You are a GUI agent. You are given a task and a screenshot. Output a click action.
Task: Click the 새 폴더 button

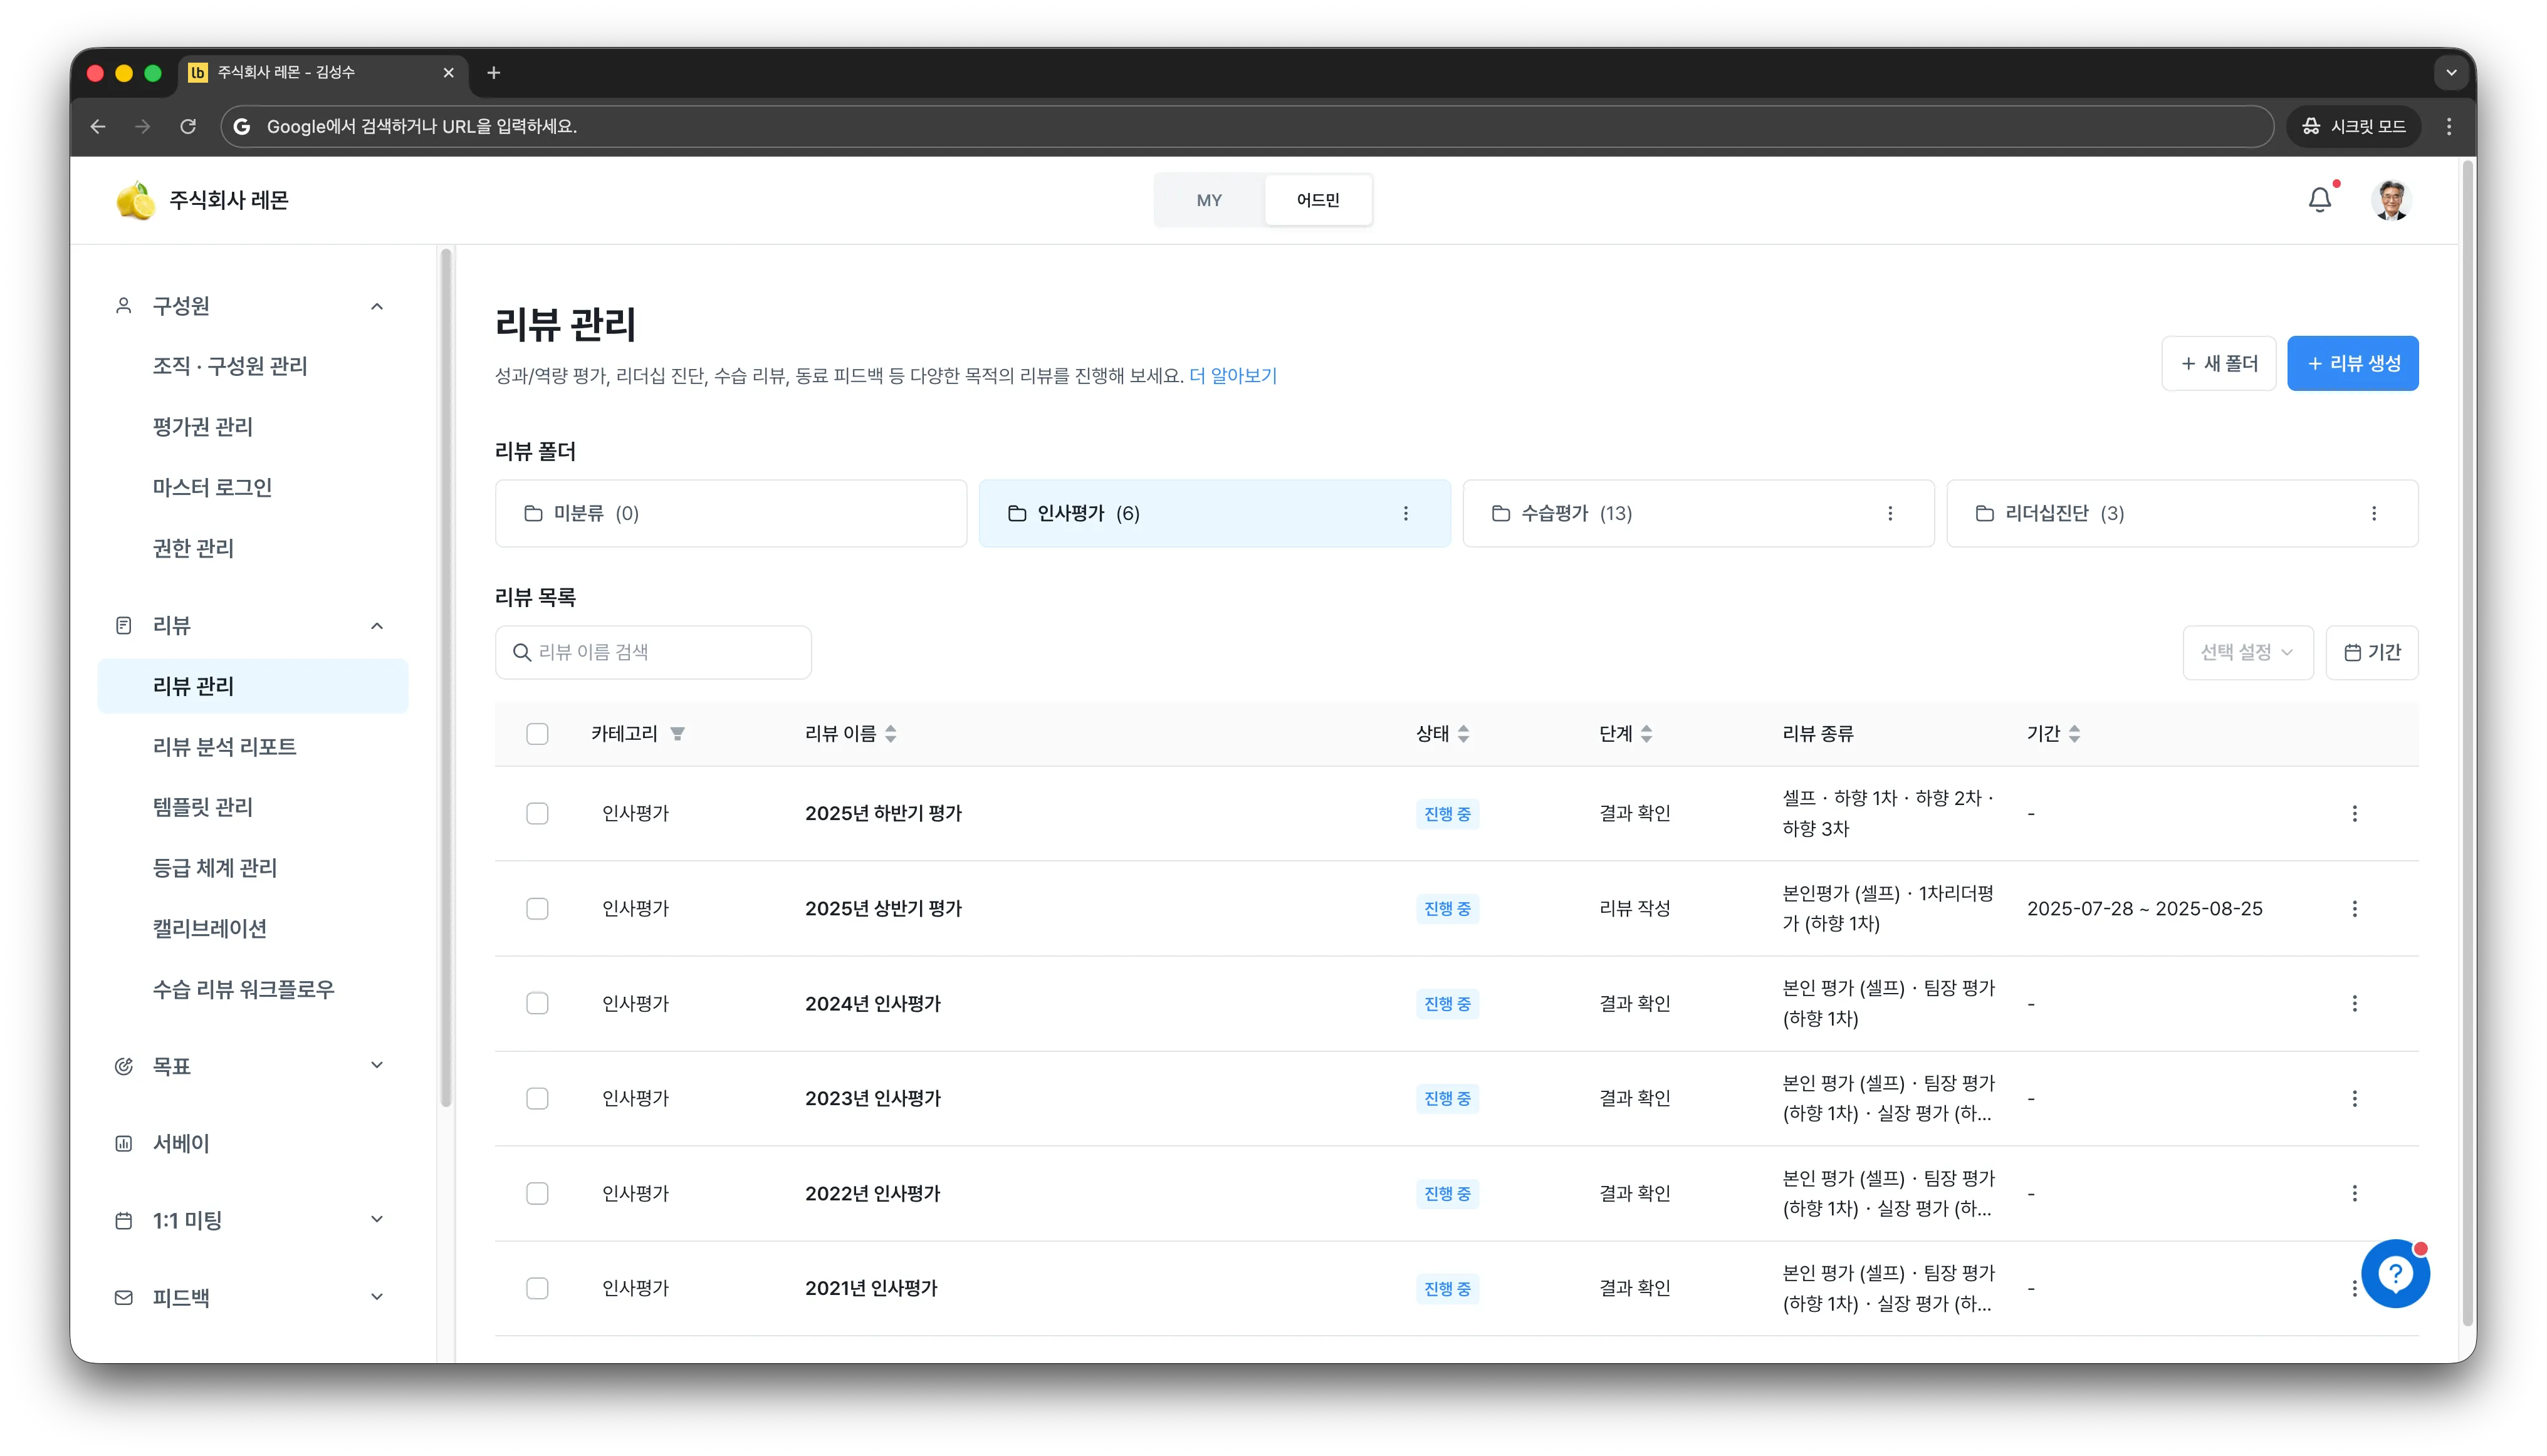(2218, 364)
